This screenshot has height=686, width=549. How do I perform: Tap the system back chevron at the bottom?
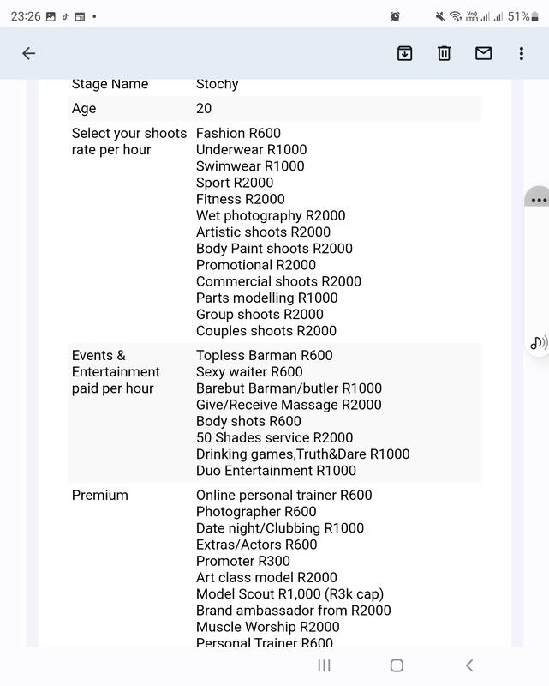(x=468, y=665)
